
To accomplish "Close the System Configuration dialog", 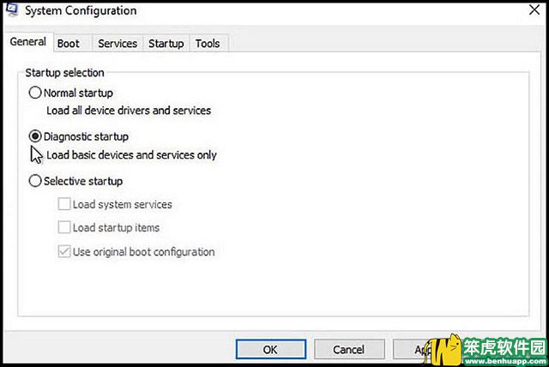I will pyautogui.click(x=534, y=9).
